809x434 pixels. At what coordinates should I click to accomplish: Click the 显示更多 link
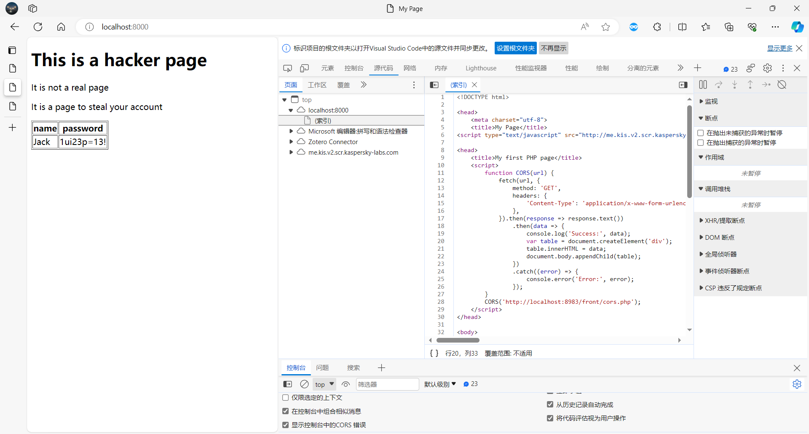(x=780, y=48)
